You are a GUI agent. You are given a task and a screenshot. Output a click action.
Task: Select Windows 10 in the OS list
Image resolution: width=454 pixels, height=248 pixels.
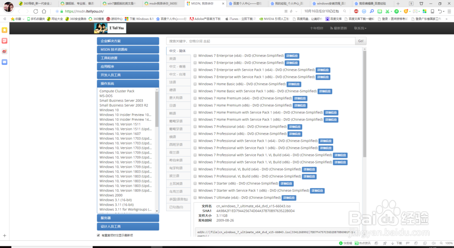pyautogui.click(x=109, y=110)
